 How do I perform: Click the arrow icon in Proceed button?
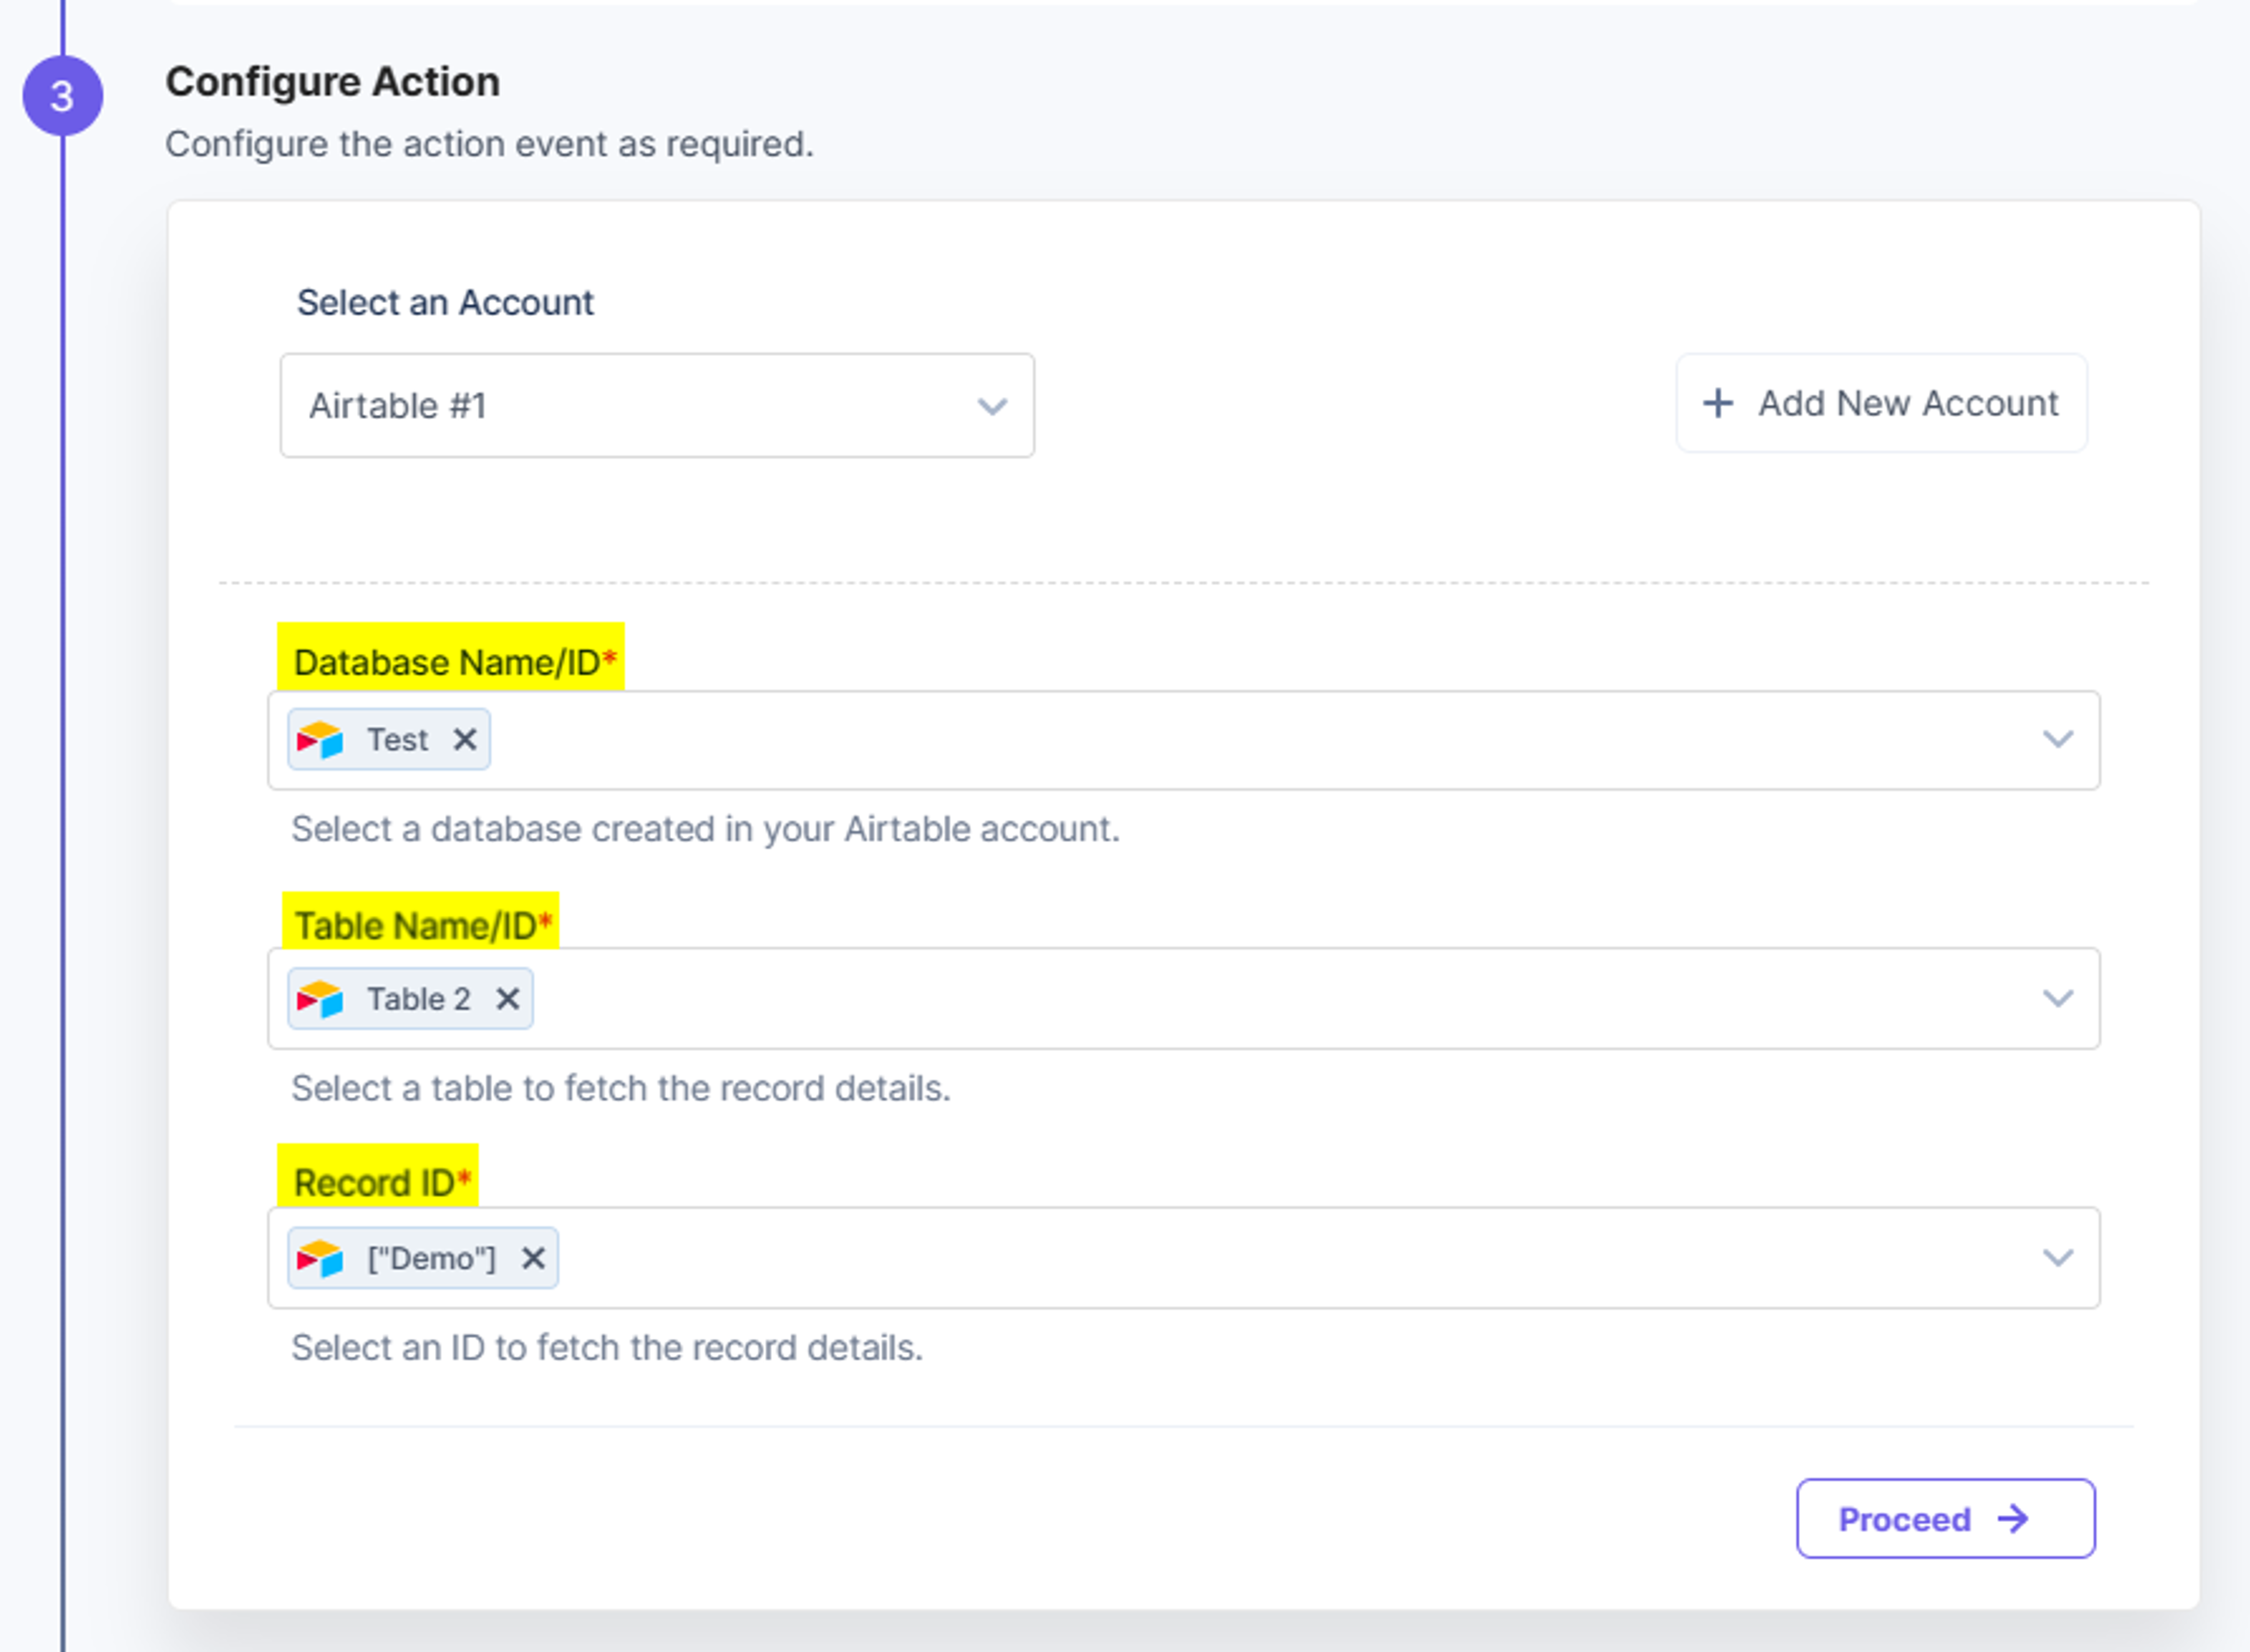coord(2014,1518)
